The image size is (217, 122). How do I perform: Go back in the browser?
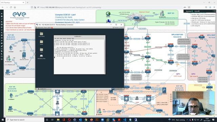[x=3, y=7]
